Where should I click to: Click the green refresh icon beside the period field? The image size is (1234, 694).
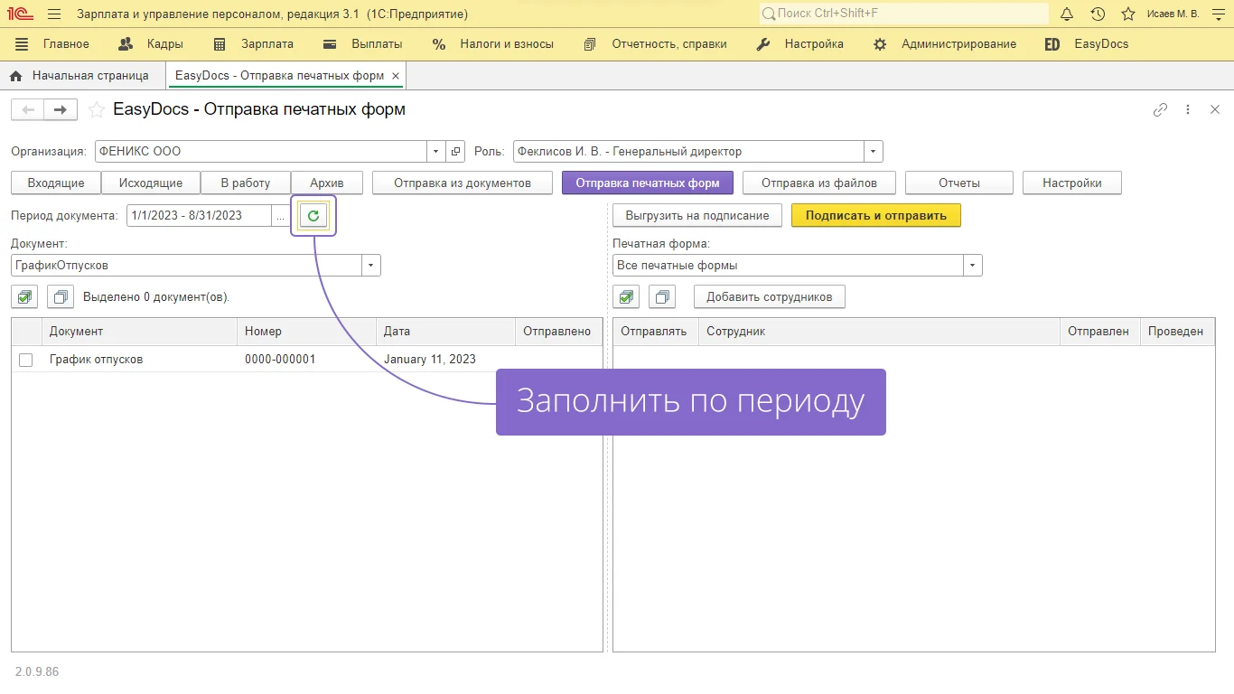313,216
